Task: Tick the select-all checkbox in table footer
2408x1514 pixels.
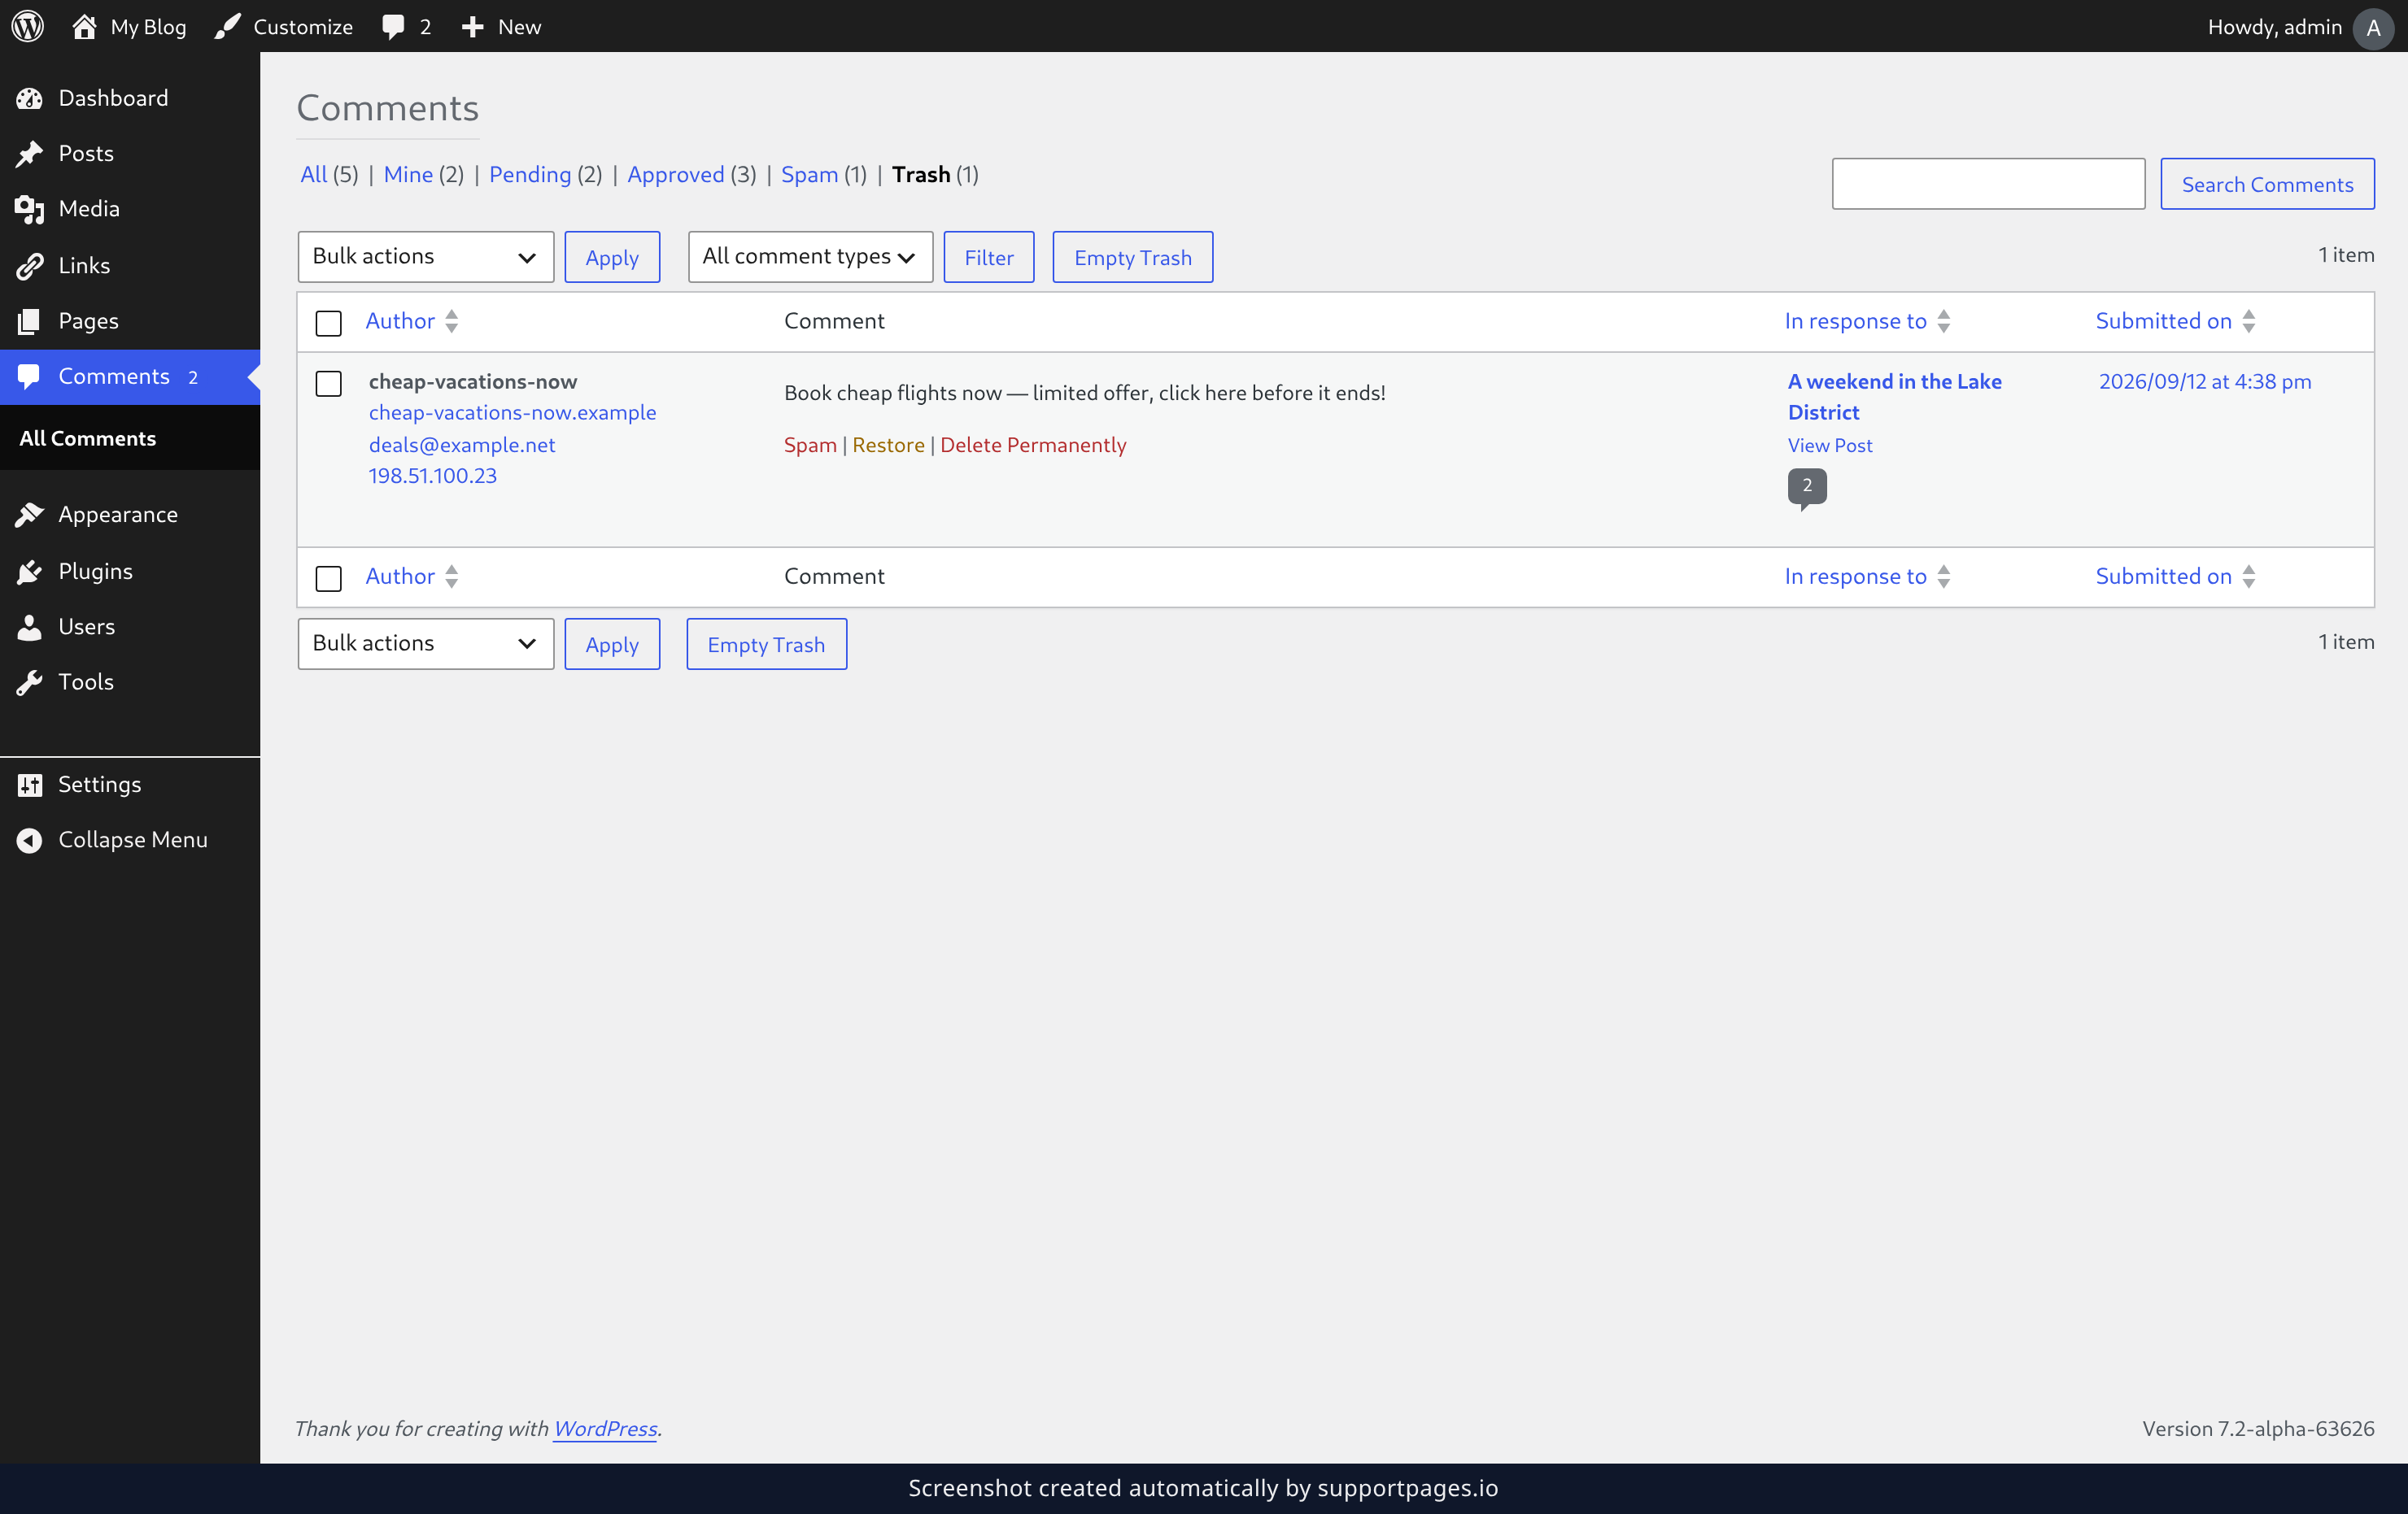Action: (328, 577)
